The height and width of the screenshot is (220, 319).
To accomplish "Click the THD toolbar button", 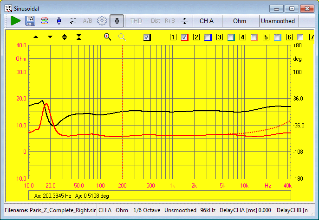I will (136, 21).
